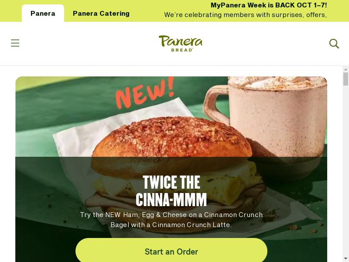
Task: Open the MyPanera Week is BACK headline
Action: click(269, 5)
